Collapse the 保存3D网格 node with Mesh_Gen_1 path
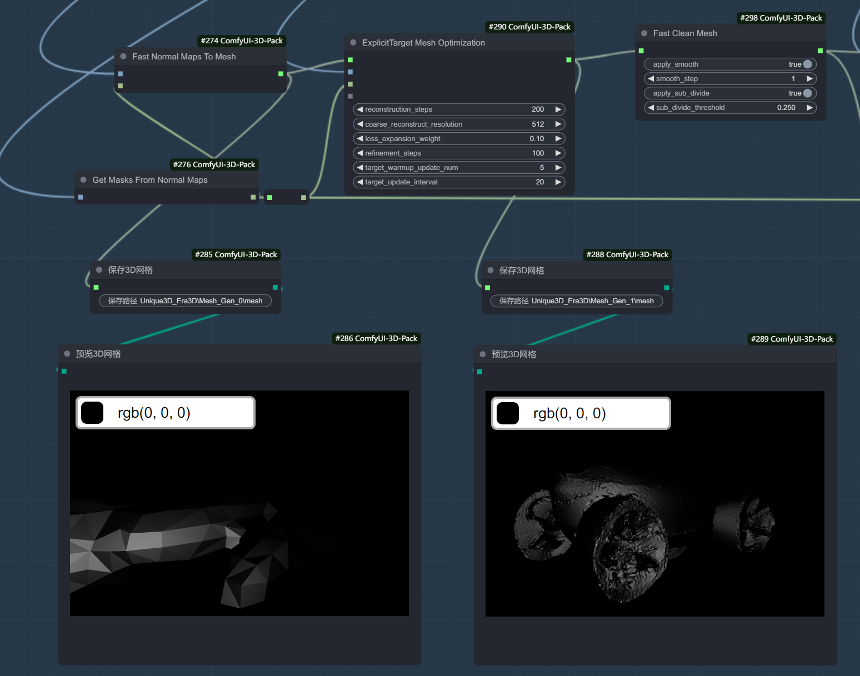The image size is (860, 676). pos(491,271)
